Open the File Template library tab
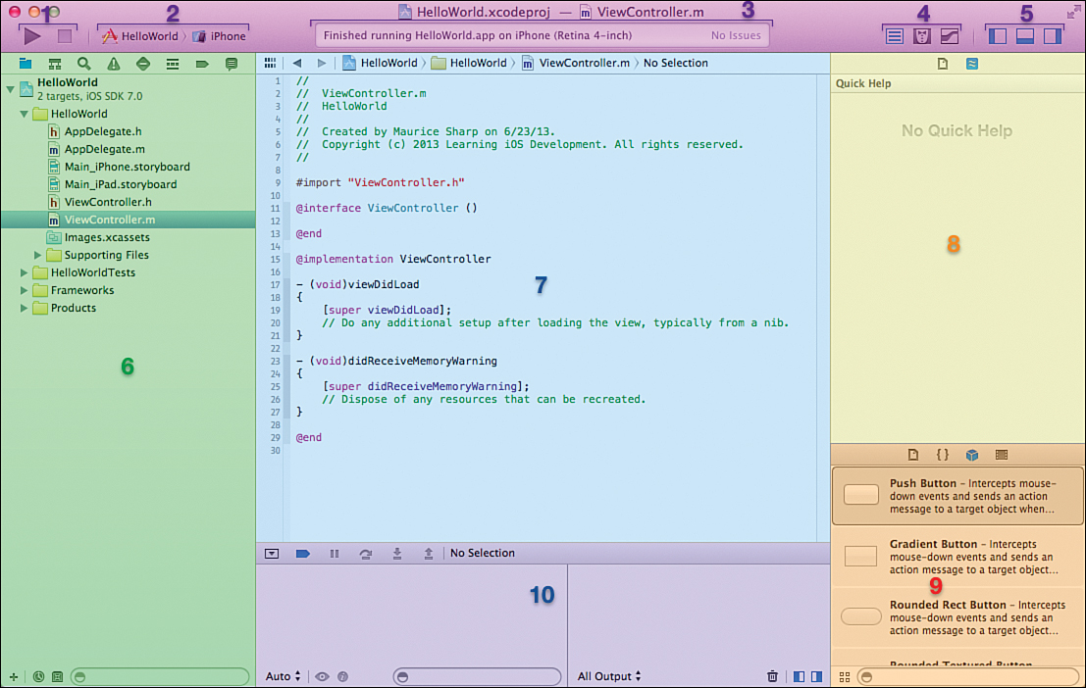Image resolution: width=1086 pixels, height=688 pixels. 913,455
